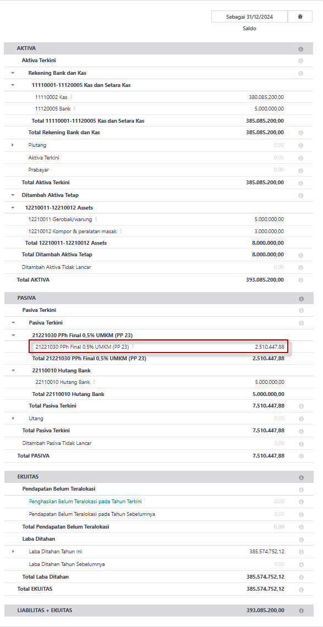Click info icon on LIABILITAS + EKUITAS row

pyautogui.click(x=300, y=610)
